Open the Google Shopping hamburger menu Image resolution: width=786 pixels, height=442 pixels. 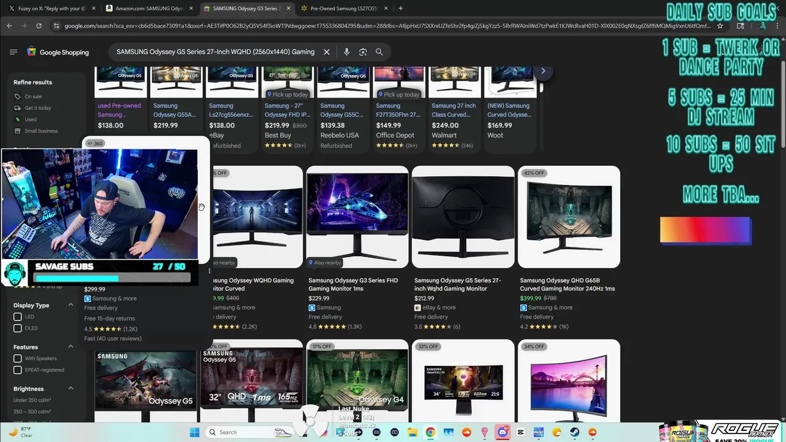pyautogui.click(x=14, y=52)
